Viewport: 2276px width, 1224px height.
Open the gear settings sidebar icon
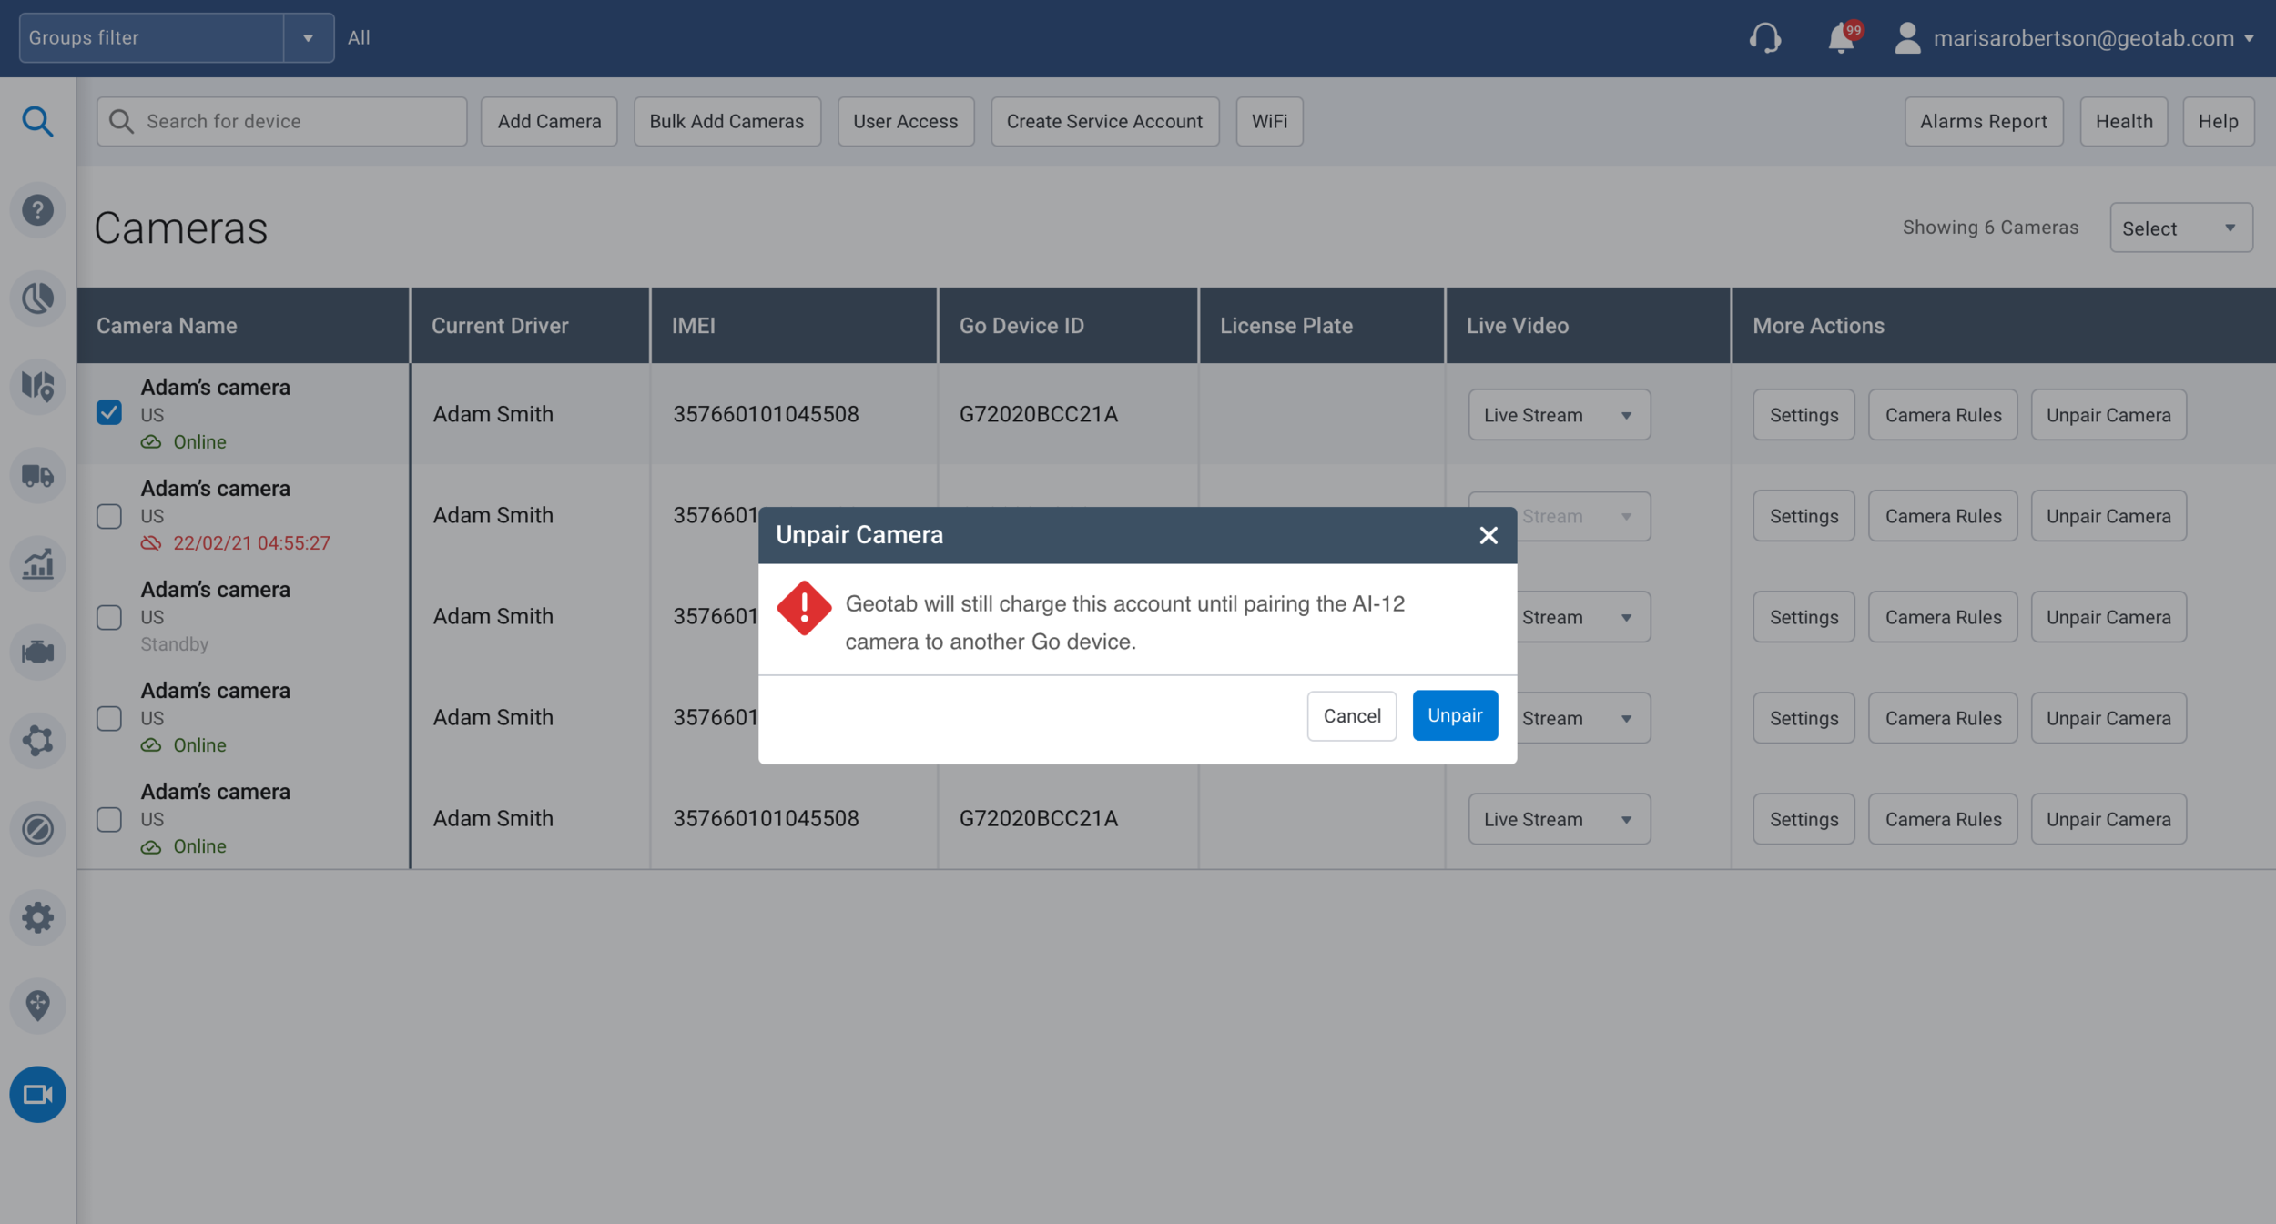coord(37,917)
